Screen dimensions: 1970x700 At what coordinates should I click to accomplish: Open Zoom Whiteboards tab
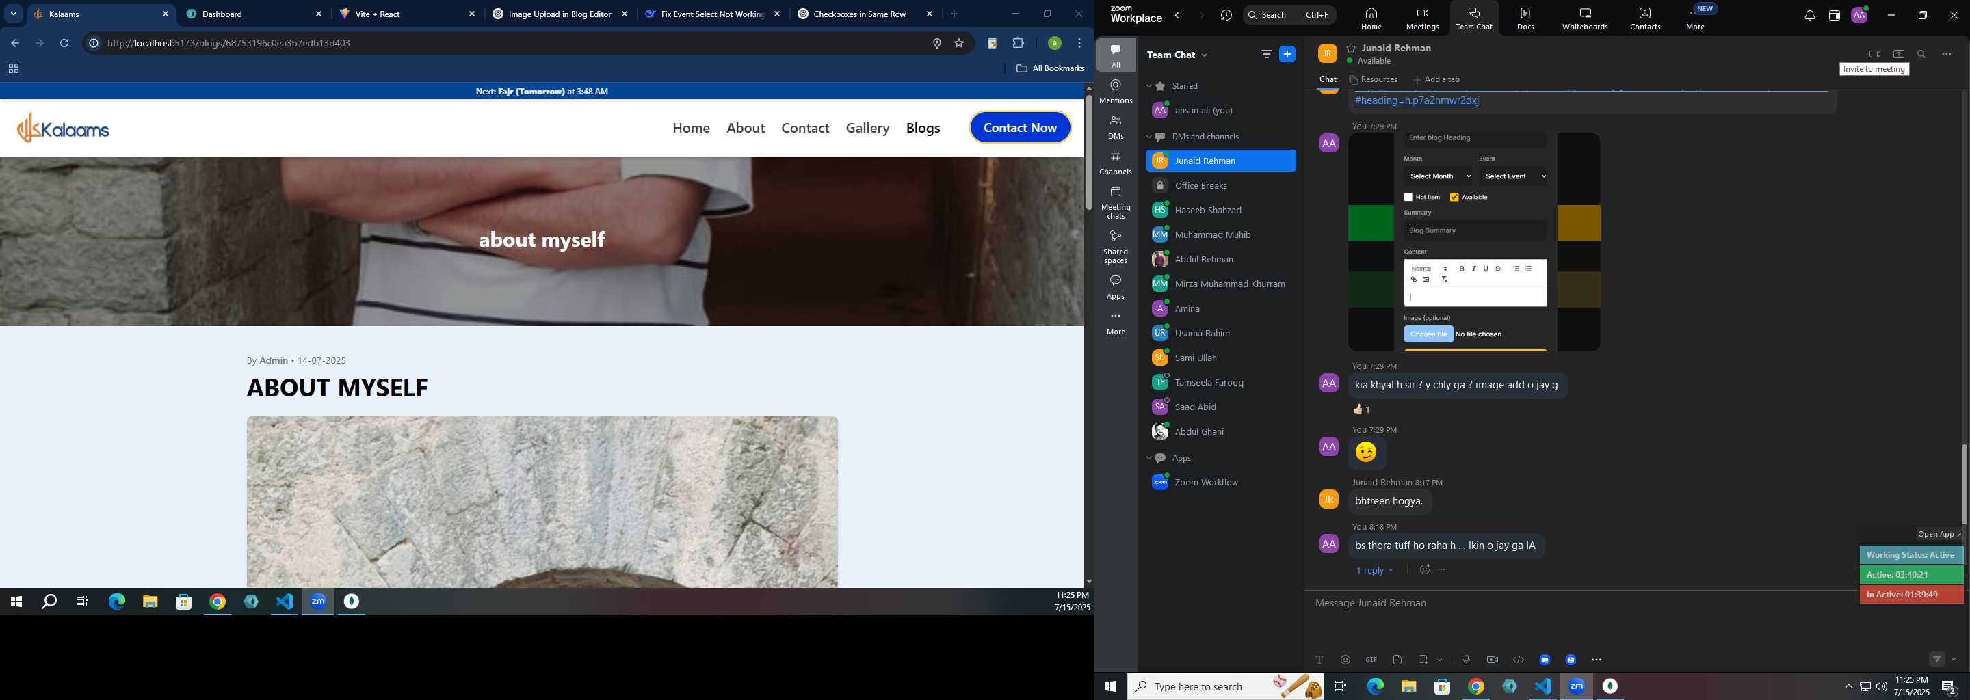pos(1585,18)
